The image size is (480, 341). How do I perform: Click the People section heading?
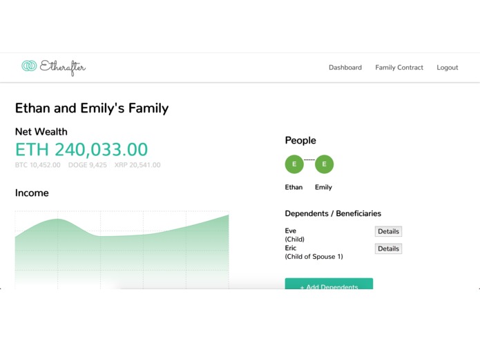point(300,140)
